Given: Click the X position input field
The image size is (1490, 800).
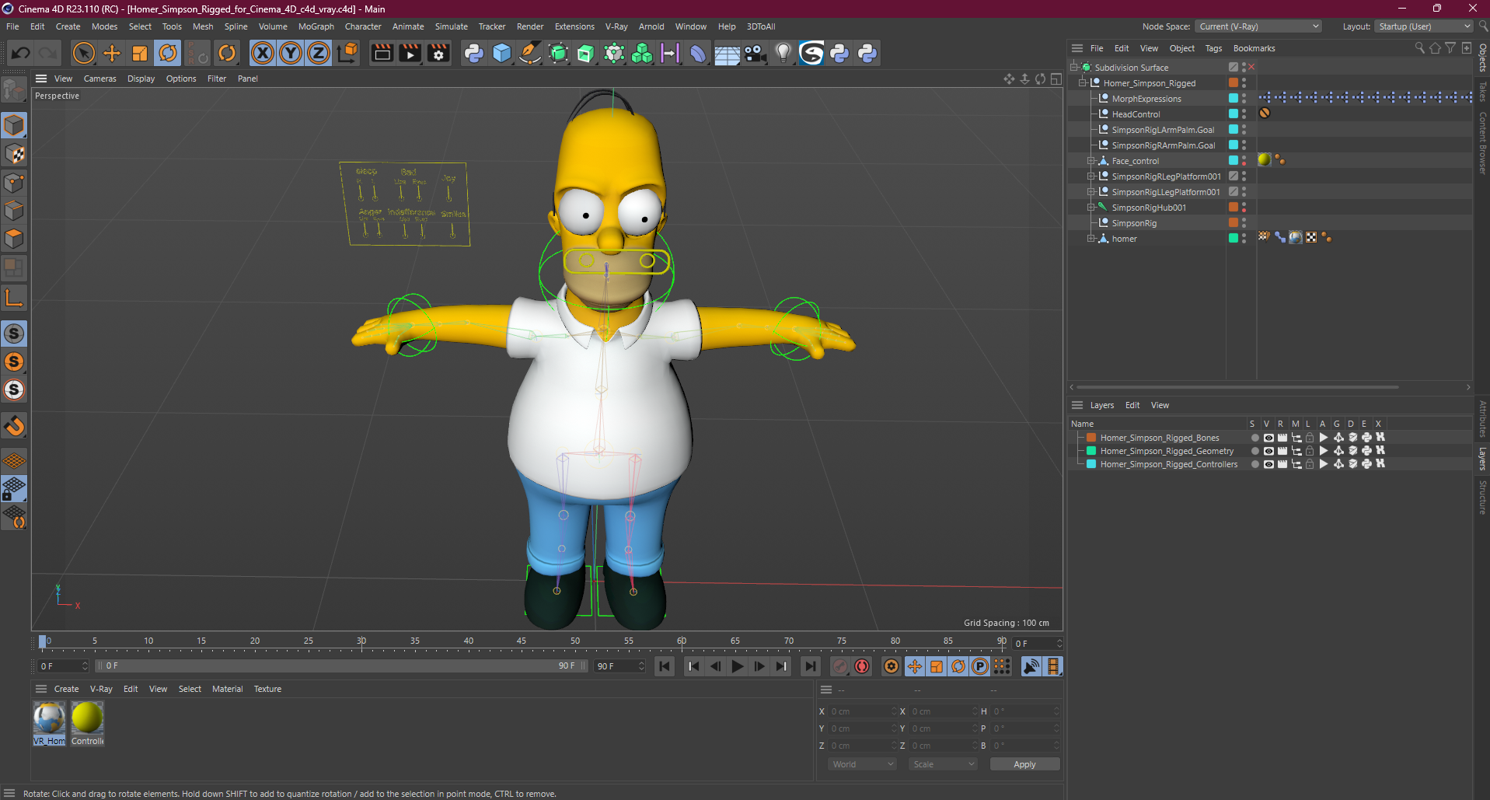Looking at the screenshot, I should click(863, 711).
